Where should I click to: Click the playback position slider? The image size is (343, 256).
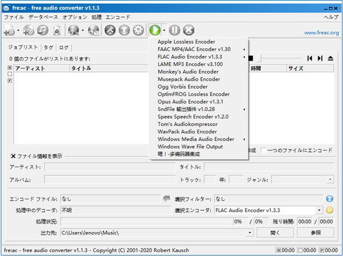click(x=280, y=58)
